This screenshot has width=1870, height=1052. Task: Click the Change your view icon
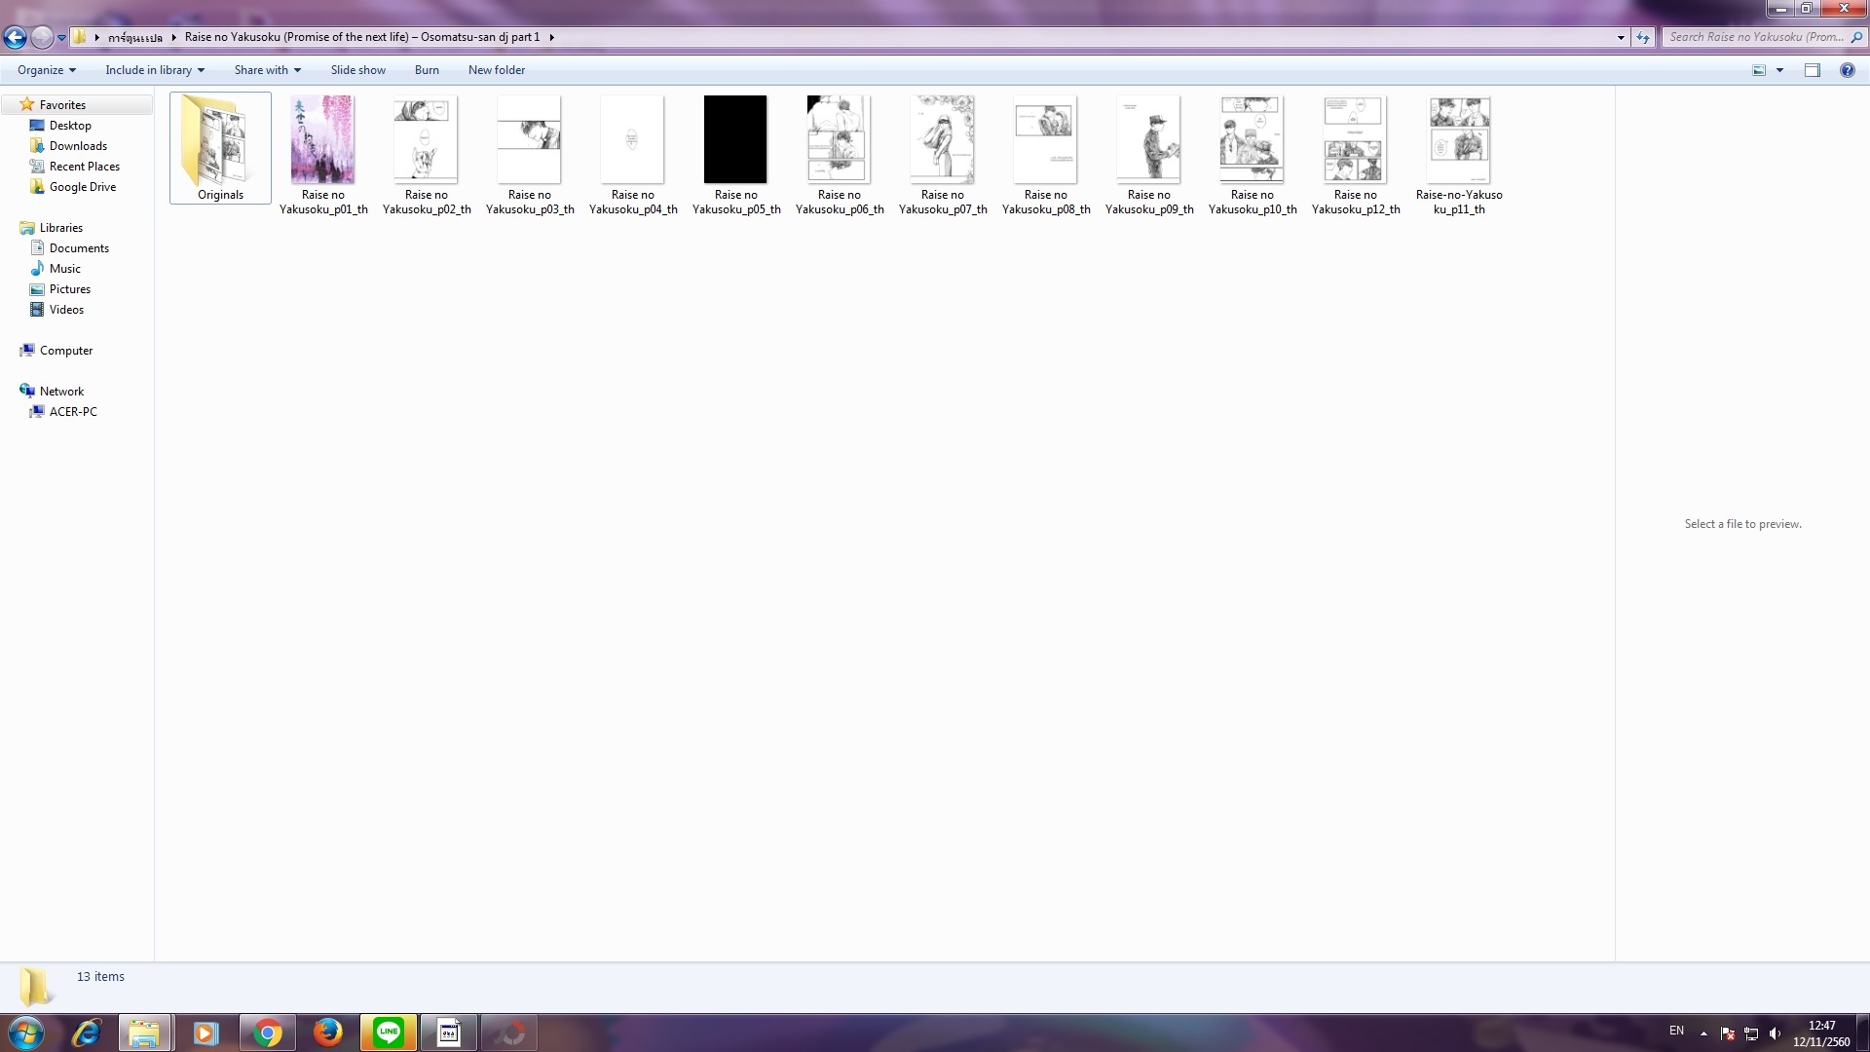(x=1759, y=70)
